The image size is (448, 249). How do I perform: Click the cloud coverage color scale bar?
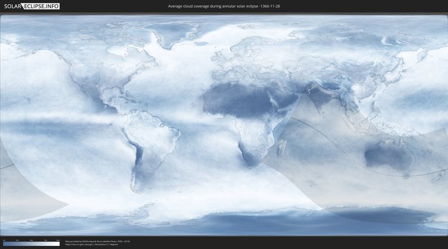(x=32, y=244)
